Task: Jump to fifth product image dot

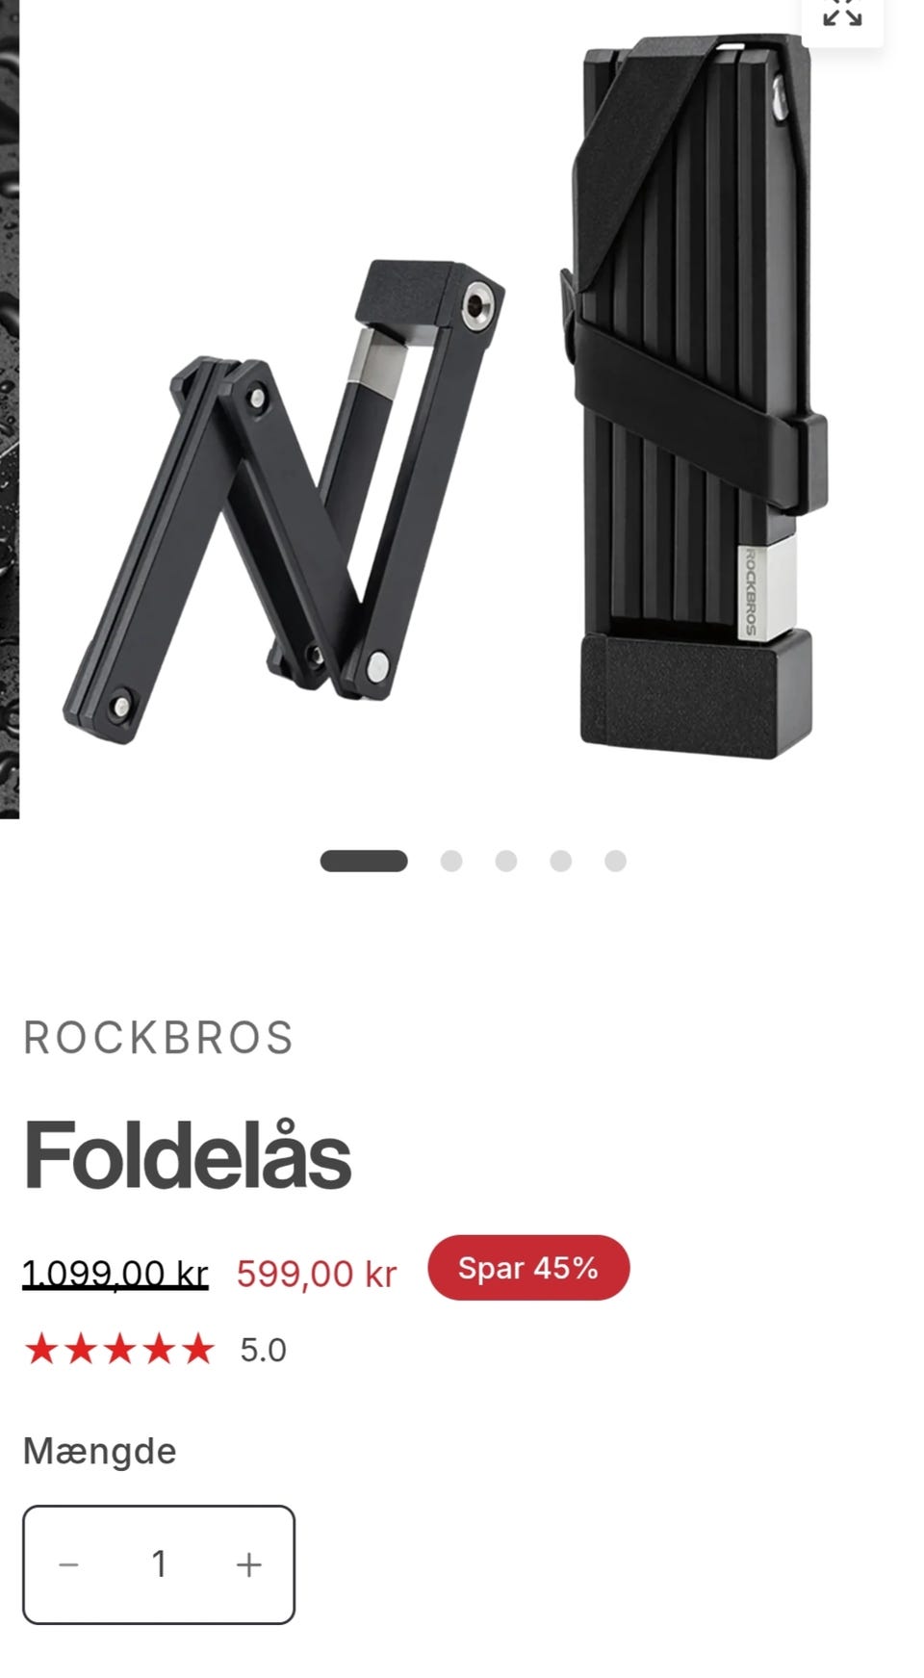Action: coord(616,861)
